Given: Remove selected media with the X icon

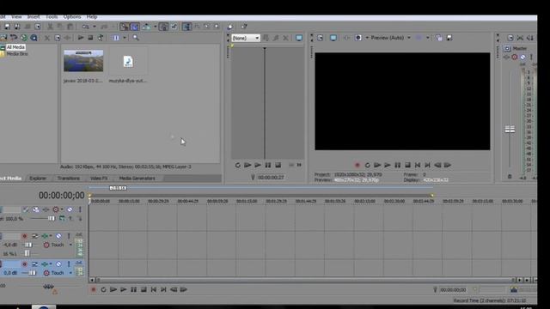Looking at the screenshot, I should coord(47,38).
